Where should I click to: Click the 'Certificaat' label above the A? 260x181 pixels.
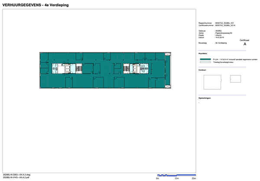(244, 40)
